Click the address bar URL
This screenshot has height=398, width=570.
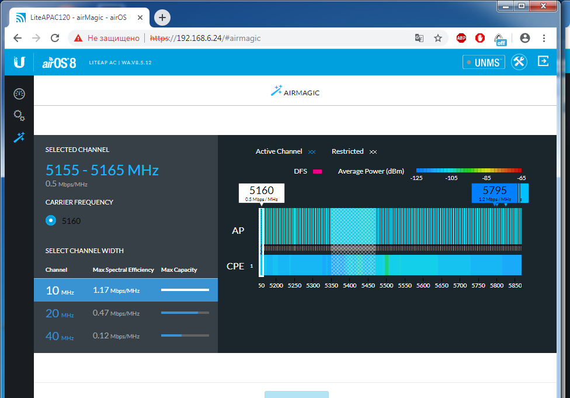tap(206, 38)
